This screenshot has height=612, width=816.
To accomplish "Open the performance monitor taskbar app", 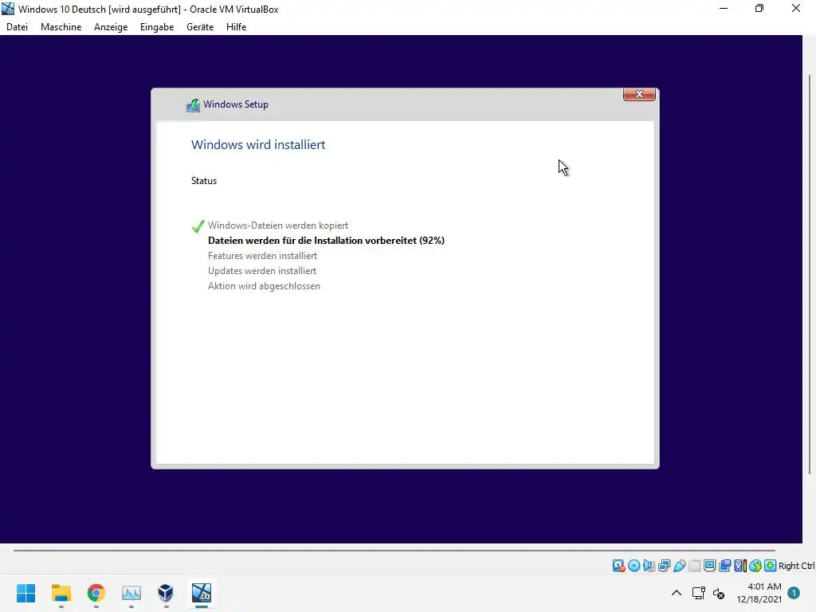I will [131, 593].
